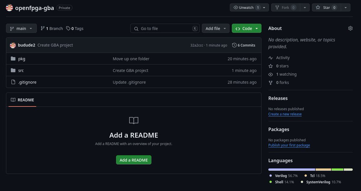The width and height of the screenshot is (361, 191).
Task: Click the green Add a README button
Action: click(x=134, y=160)
